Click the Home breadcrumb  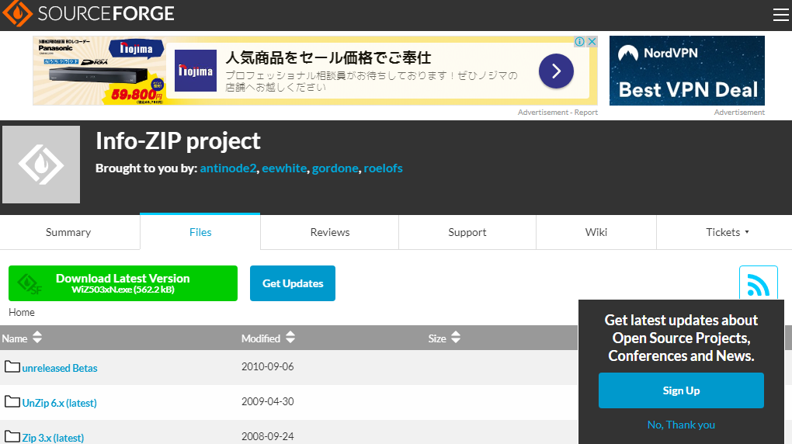click(x=22, y=312)
